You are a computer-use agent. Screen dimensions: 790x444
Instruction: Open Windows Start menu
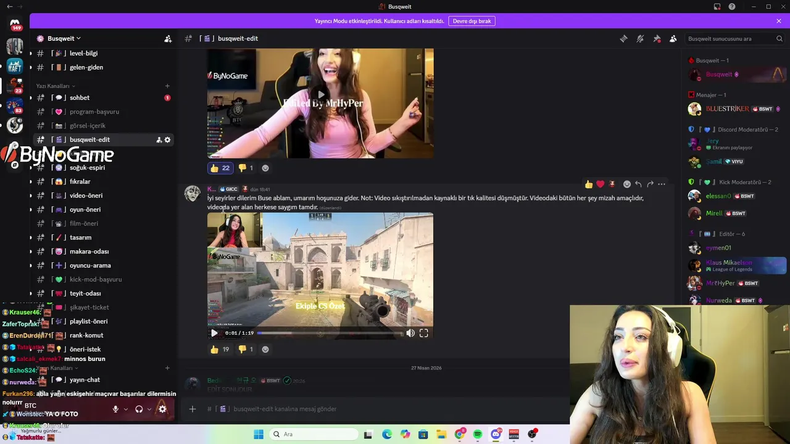click(x=259, y=434)
